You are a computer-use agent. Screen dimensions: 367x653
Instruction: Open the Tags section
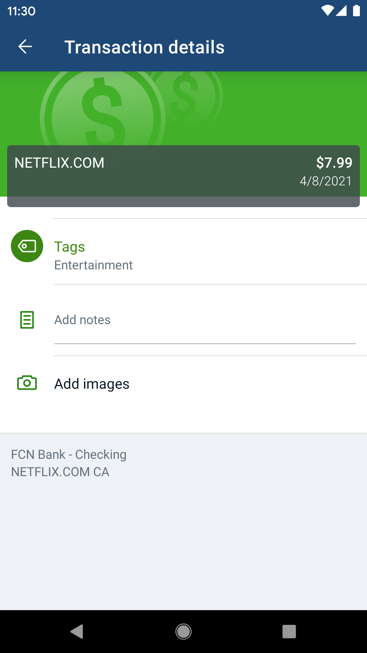pyautogui.click(x=70, y=247)
